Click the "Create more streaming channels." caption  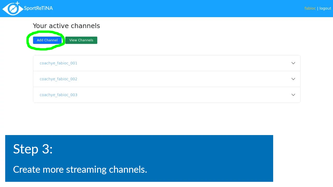[x=80, y=169]
